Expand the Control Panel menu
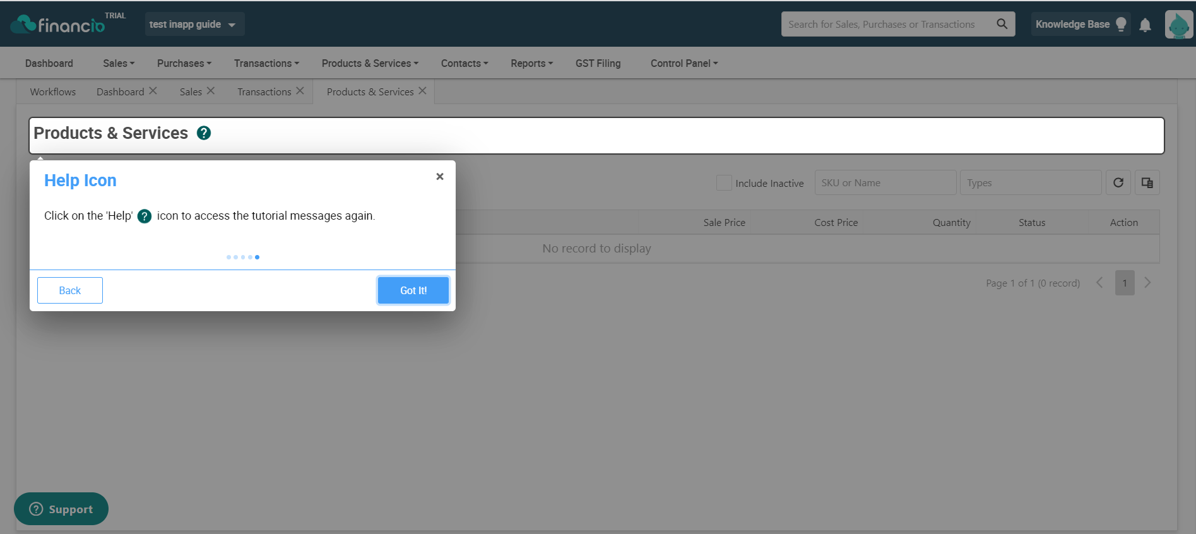Viewport: 1196px width, 534px height. click(684, 63)
